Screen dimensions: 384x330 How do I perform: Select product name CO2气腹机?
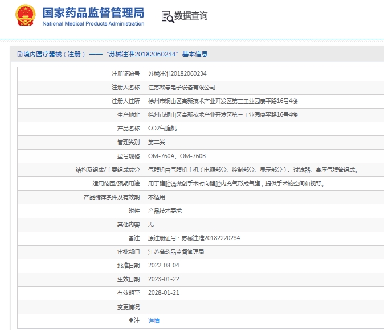162,129
